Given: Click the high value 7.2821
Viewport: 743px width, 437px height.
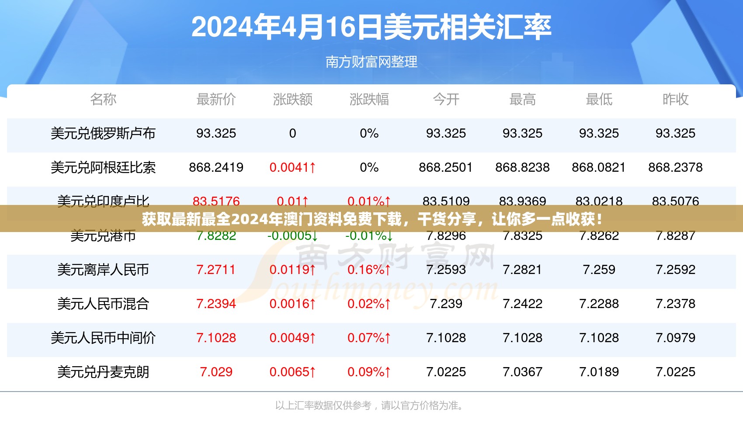Looking at the screenshot, I should point(522,270).
